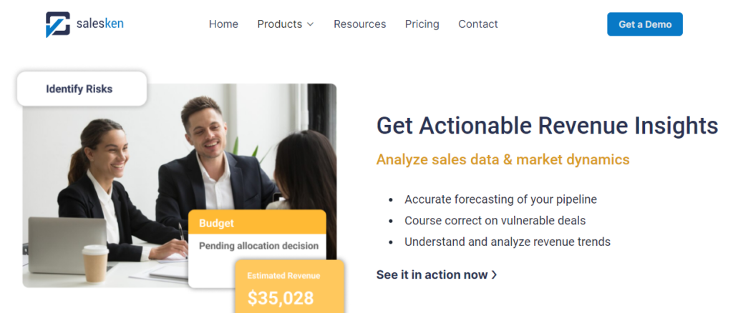Screen dimensions: 733x313
Task: Click the coffee cup in the photo
Action: pyautogui.click(x=95, y=263)
